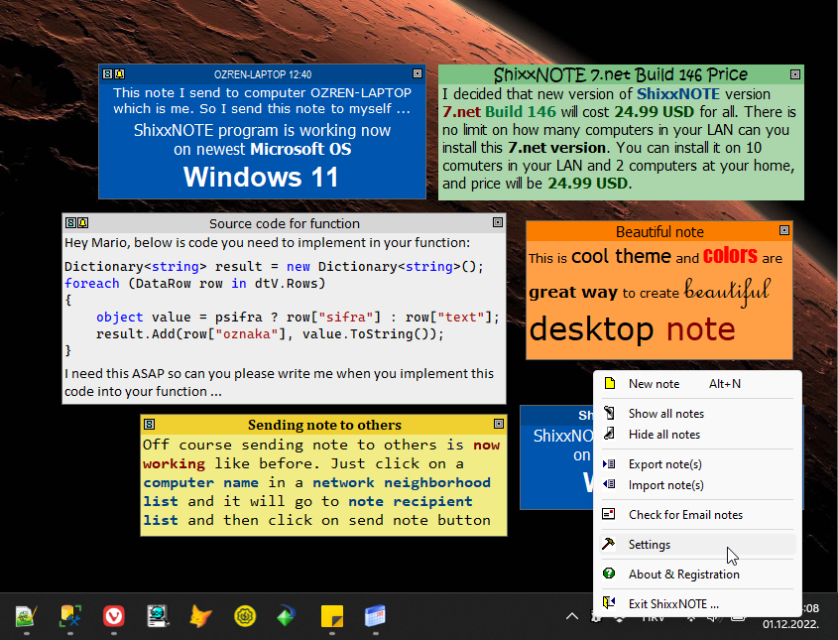
Task: Click the New note icon in tray menu
Action: [x=608, y=384]
